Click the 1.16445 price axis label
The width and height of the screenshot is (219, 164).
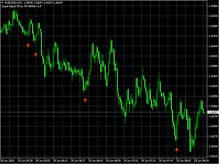tap(213, 46)
